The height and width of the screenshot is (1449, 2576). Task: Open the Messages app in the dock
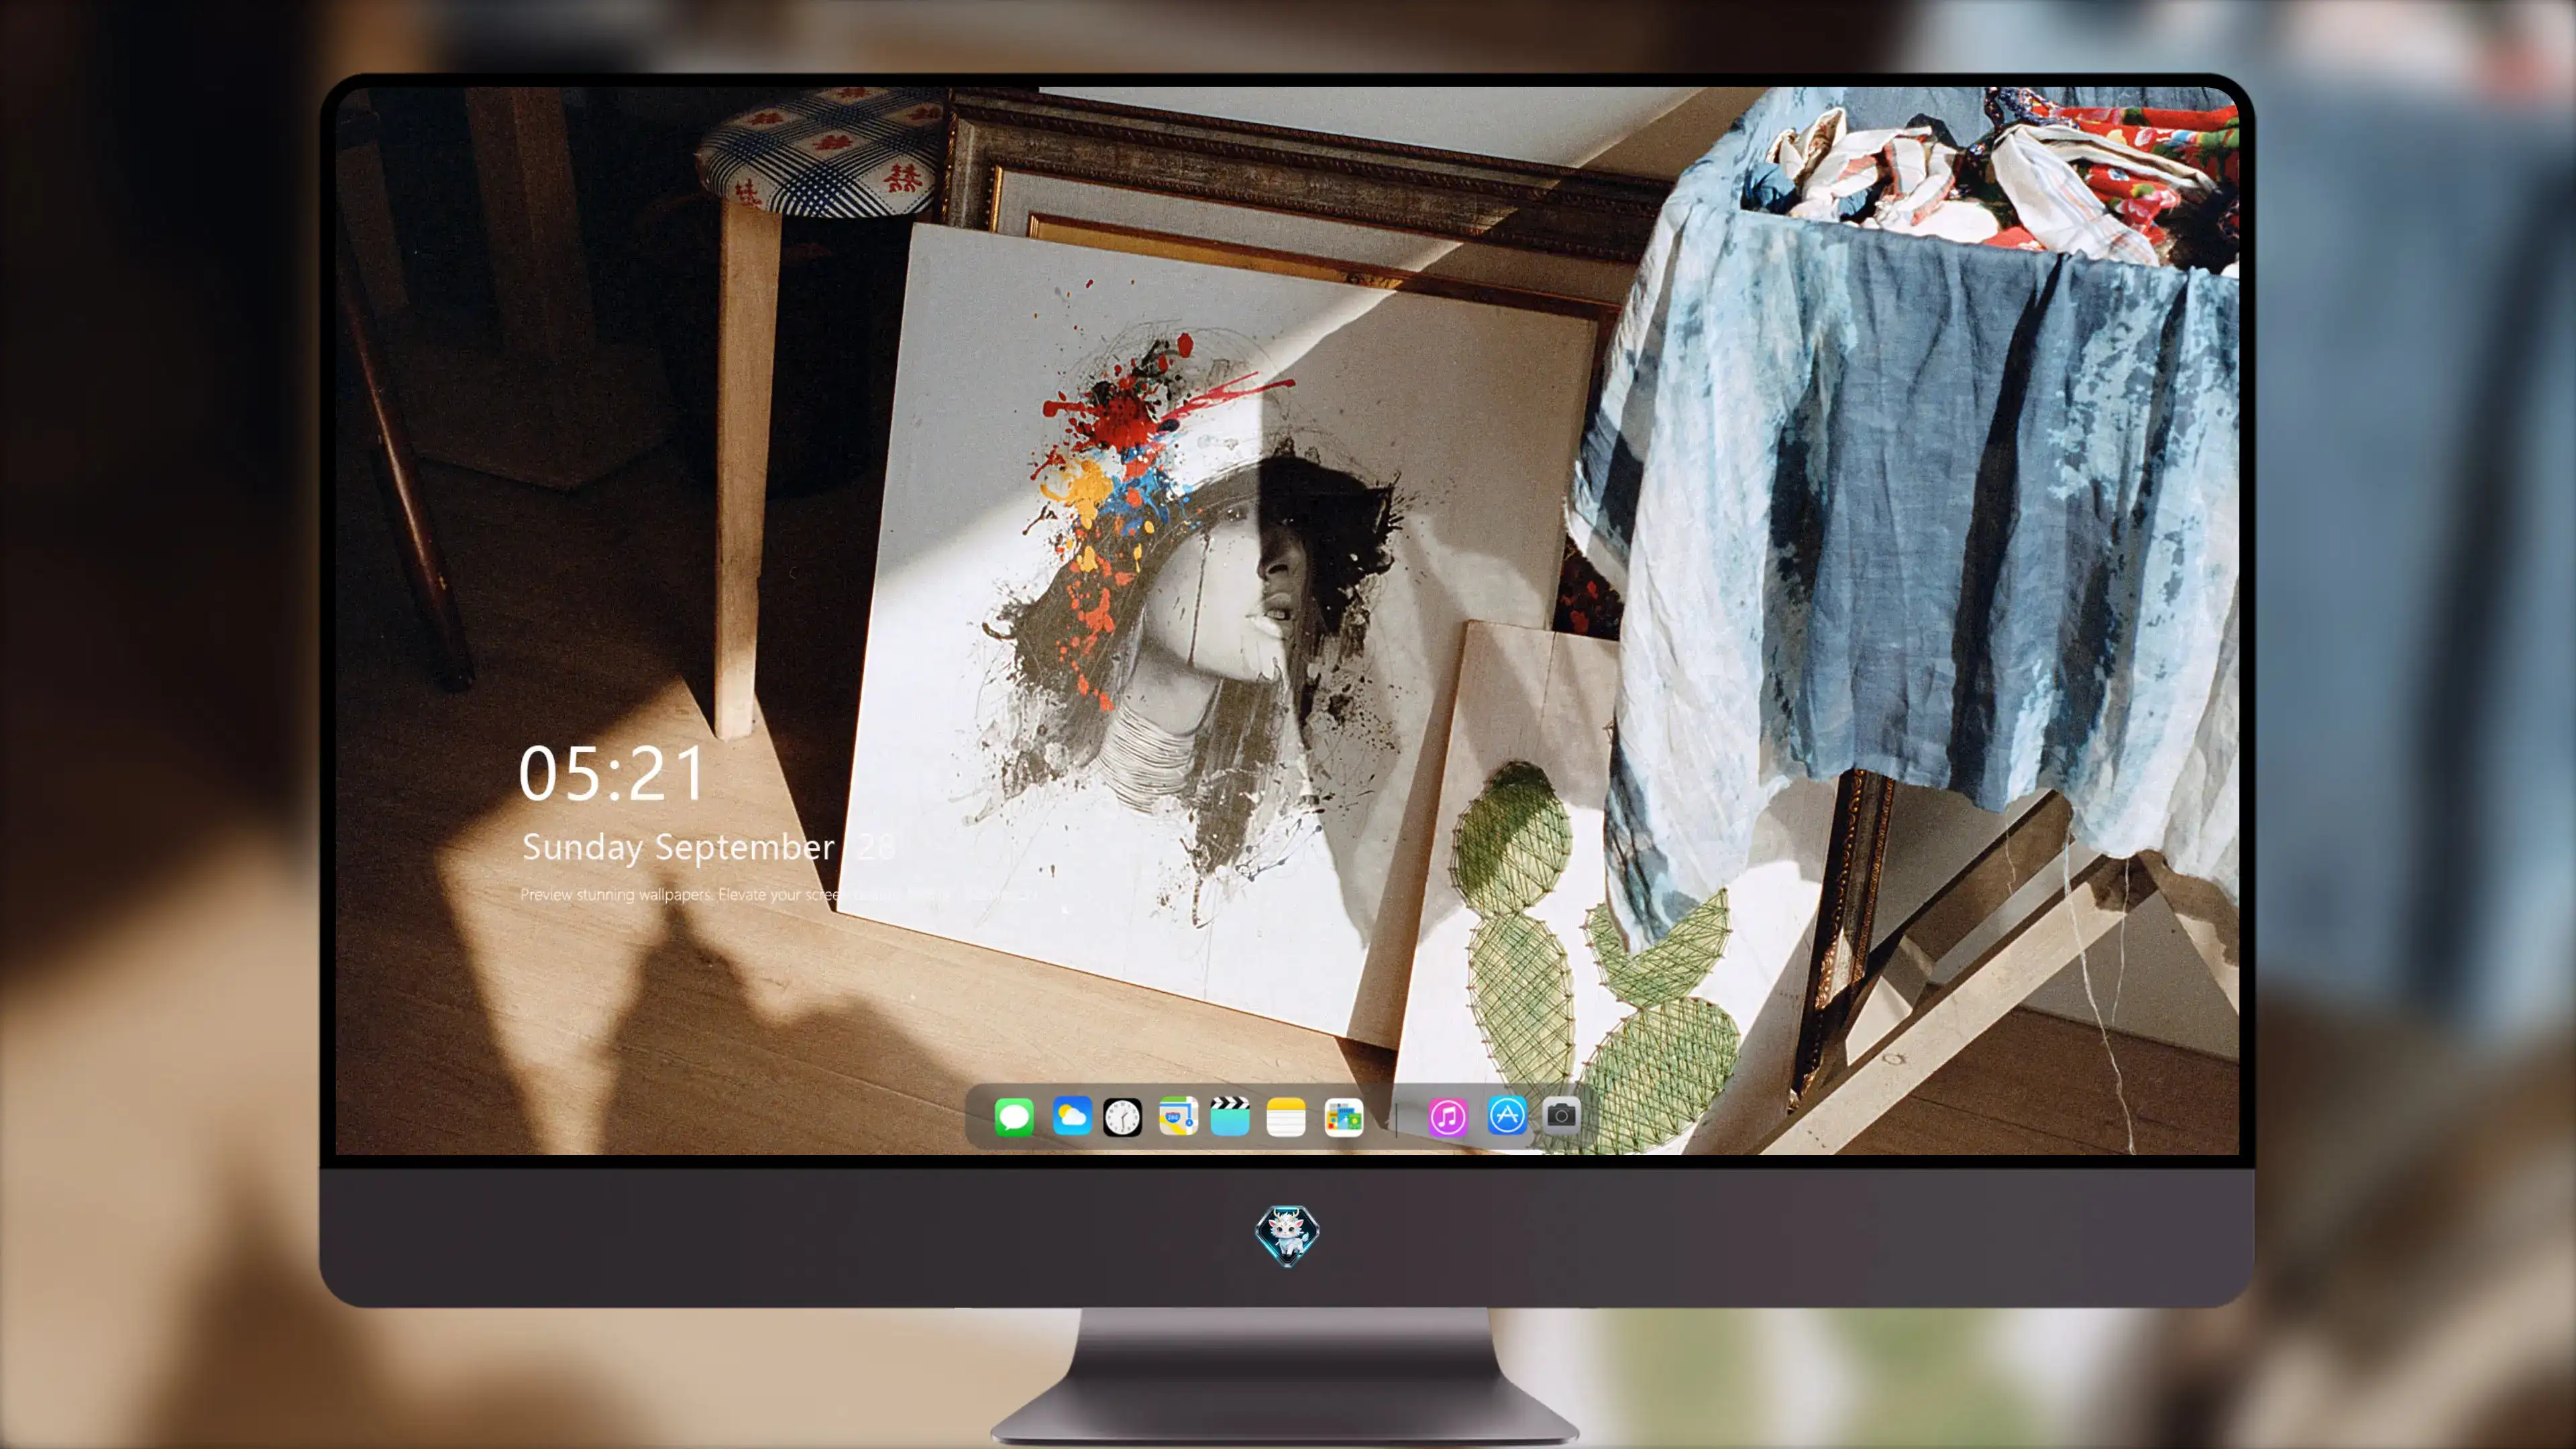[1014, 1116]
